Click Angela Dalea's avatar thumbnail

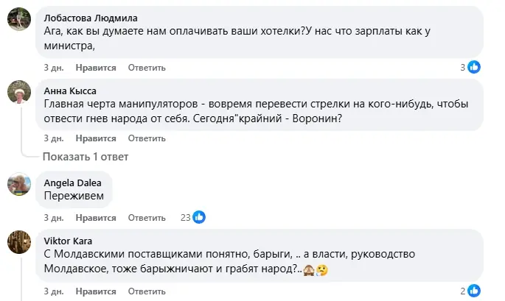[x=19, y=184]
